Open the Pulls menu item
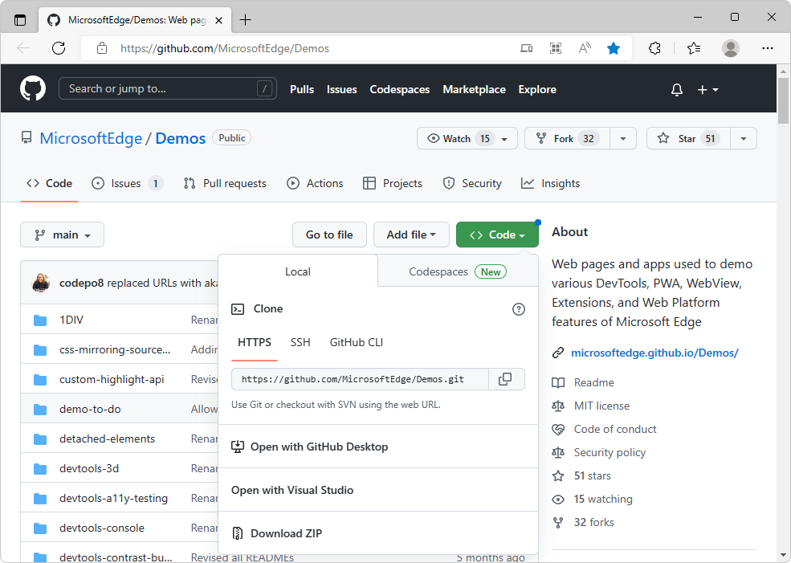Image resolution: width=791 pixels, height=563 pixels. coord(301,89)
